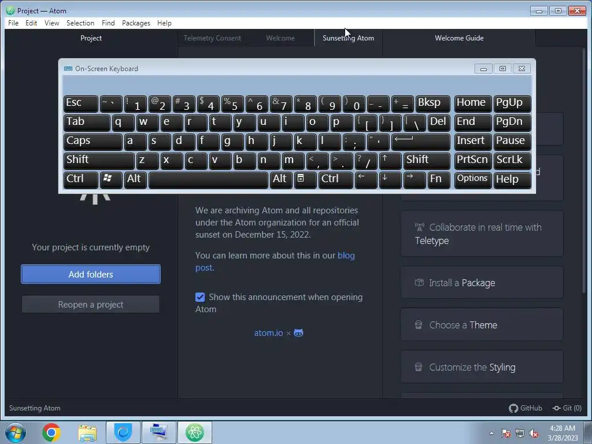Click the octocat icon next to atom.io
The height and width of the screenshot is (444, 592).
click(299, 333)
